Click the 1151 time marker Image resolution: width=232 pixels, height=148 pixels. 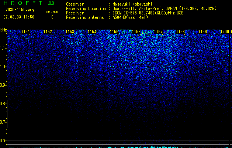25,32
